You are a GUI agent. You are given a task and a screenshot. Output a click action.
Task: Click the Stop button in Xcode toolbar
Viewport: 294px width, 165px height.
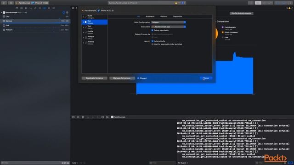pos(11,3)
